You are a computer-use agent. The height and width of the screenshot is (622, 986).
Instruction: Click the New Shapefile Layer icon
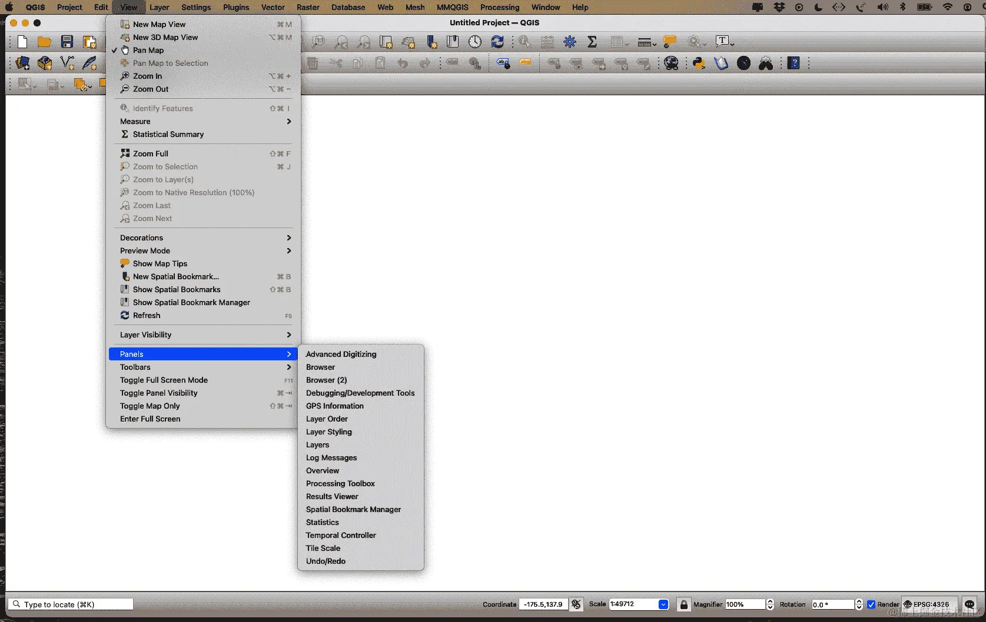click(x=67, y=63)
